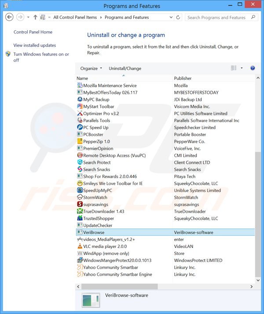Click the Smileys We Love Toolbar icon
This screenshot has width=264, height=314.
[80, 183]
